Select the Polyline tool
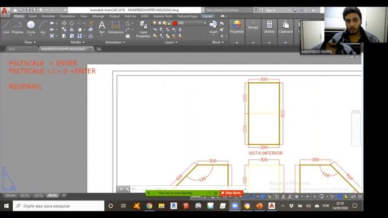The image size is (388, 218). (18, 27)
